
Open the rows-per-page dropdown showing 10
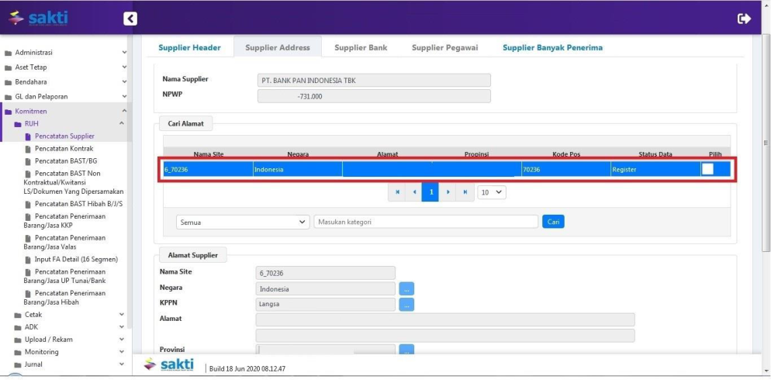pos(491,191)
